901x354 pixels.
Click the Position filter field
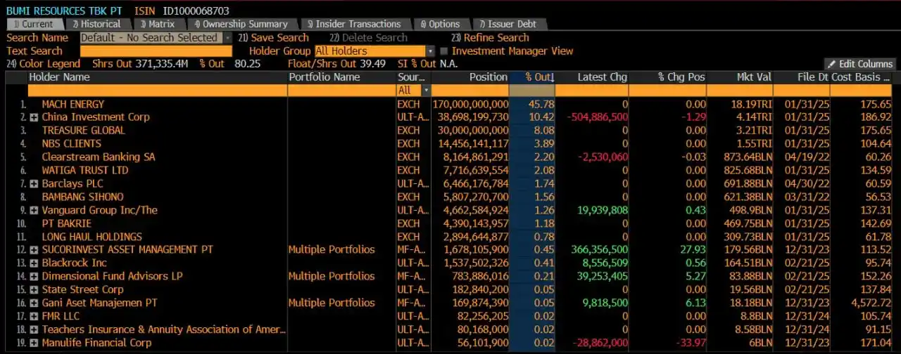click(x=470, y=91)
